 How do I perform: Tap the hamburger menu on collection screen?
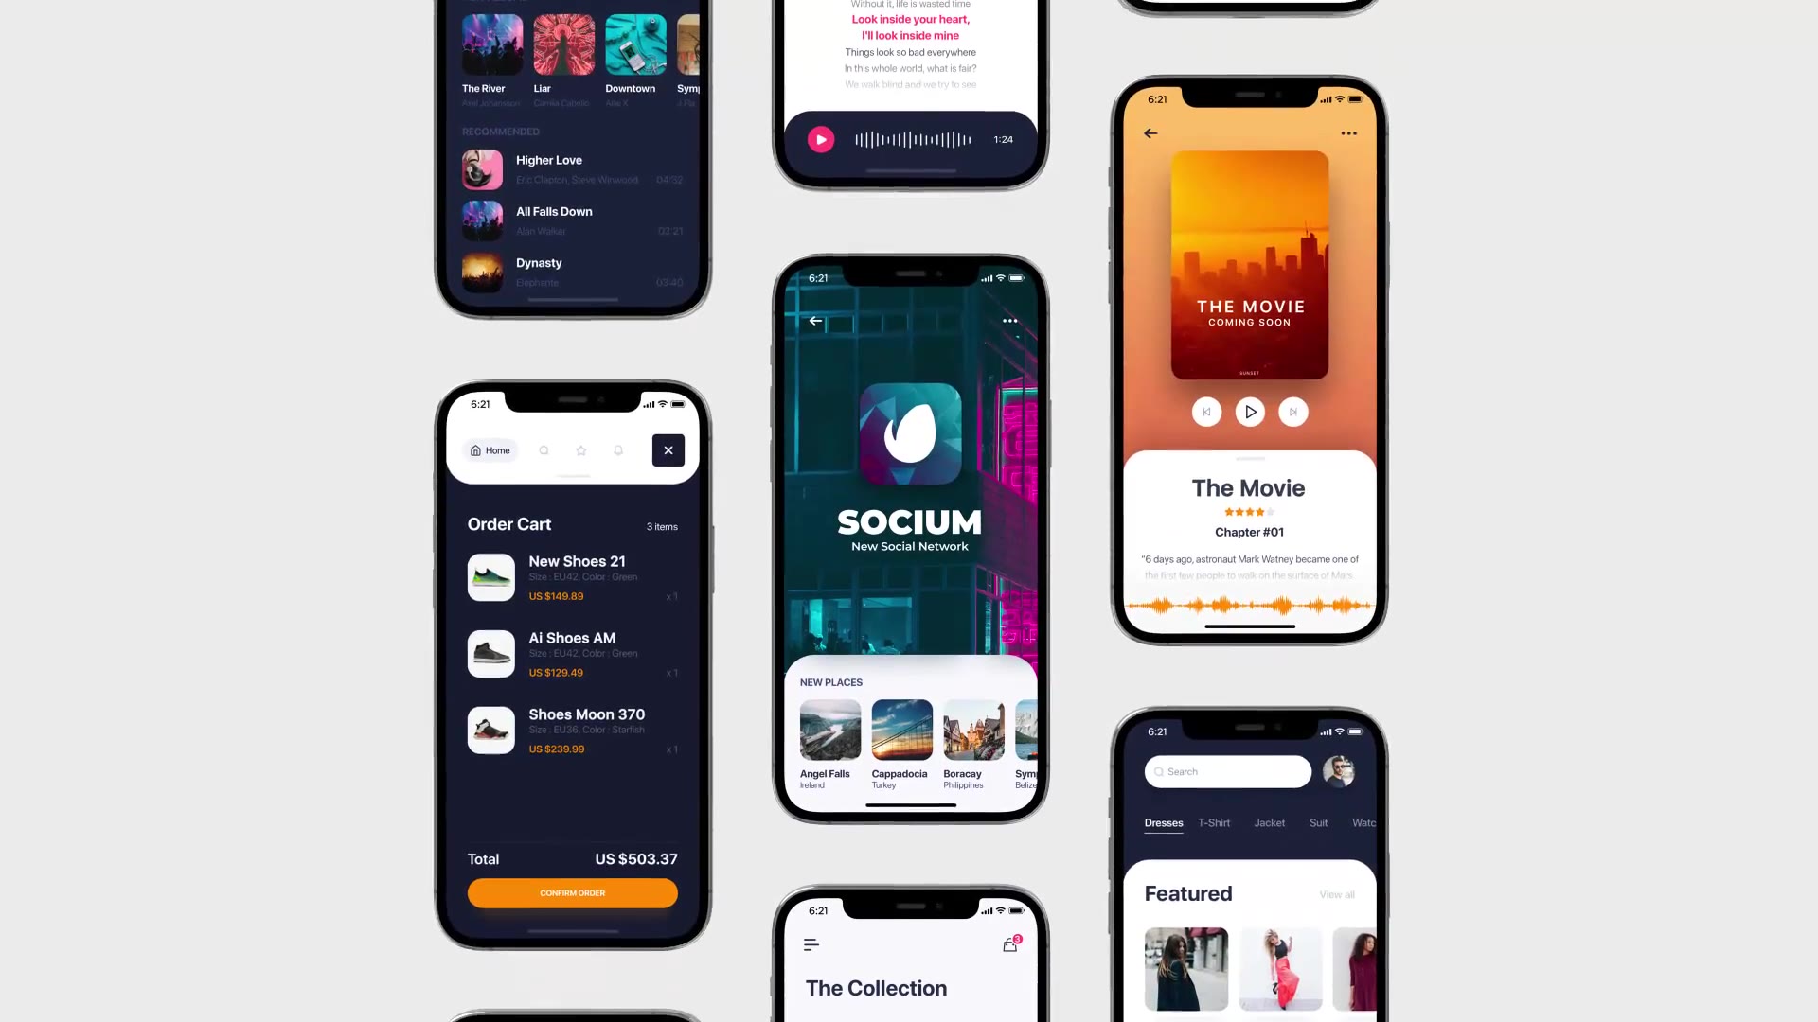click(x=811, y=943)
